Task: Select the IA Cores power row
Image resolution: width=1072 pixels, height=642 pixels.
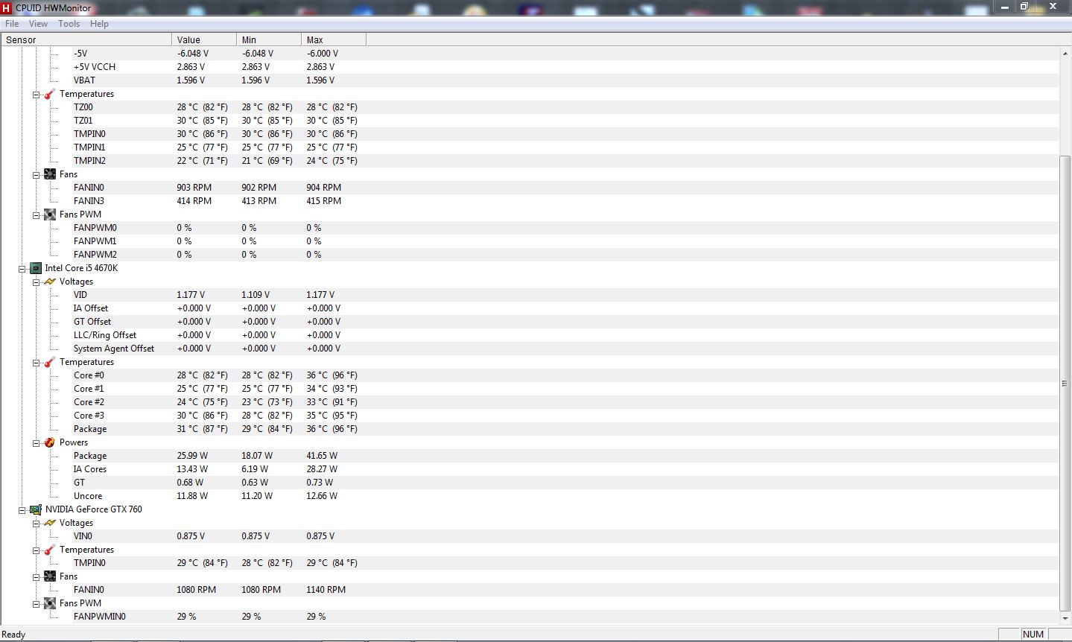Action: pos(530,469)
